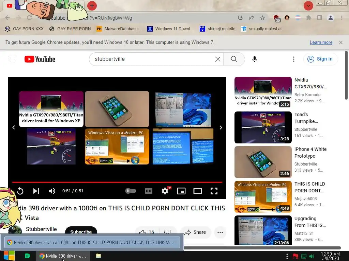This screenshot has width=349, height=261.
Task: Open the Matt13_31 video marked 2:13:06
Action: 263,230
